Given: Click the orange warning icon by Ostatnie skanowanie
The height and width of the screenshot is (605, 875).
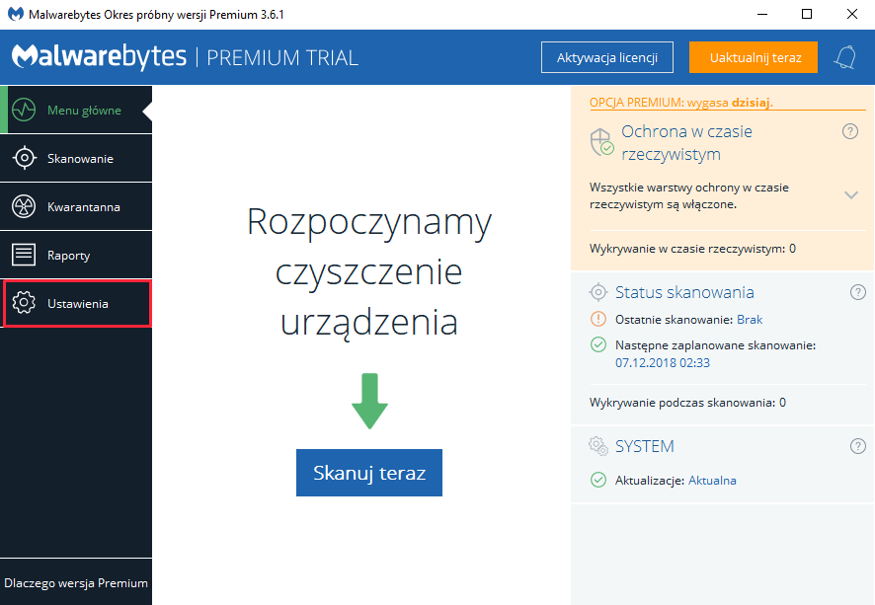Looking at the screenshot, I should (x=598, y=319).
